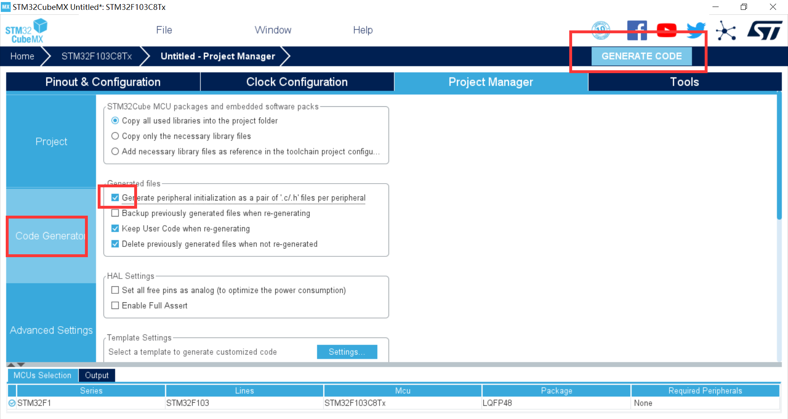Viewport: 788px width, 419px height.
Task: Click the Package column header
Action: coord(557,391)
